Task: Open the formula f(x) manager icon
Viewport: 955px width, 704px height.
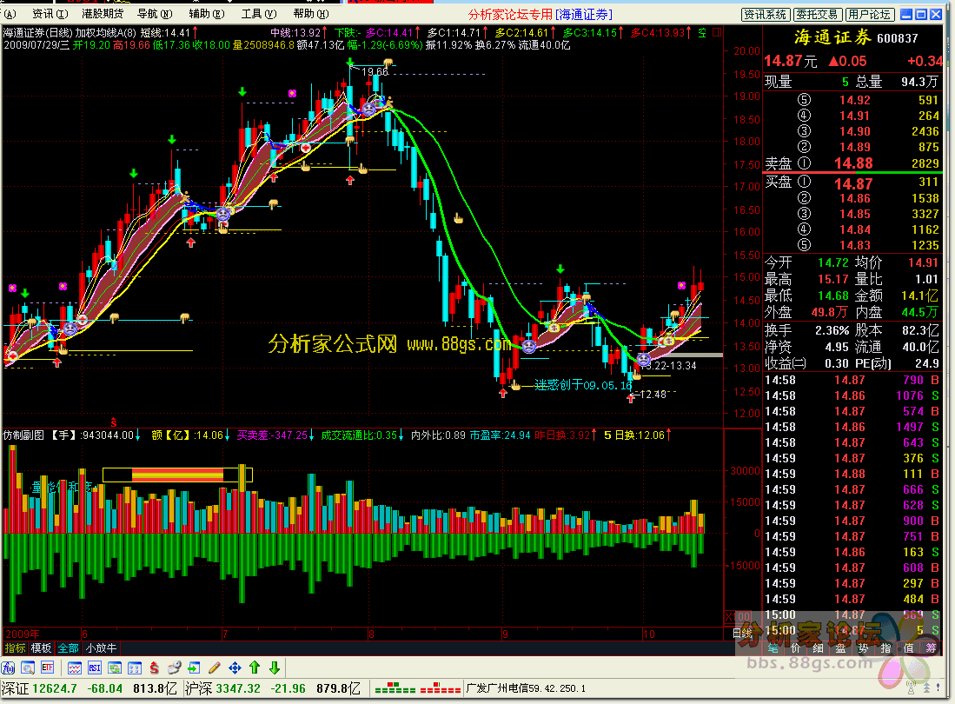Action: (x=9, y=668)
